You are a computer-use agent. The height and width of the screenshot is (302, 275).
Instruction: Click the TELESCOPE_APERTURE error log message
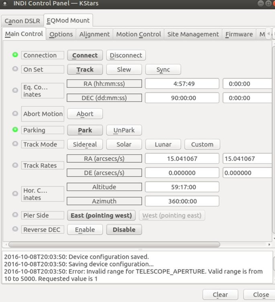(133, 275)
